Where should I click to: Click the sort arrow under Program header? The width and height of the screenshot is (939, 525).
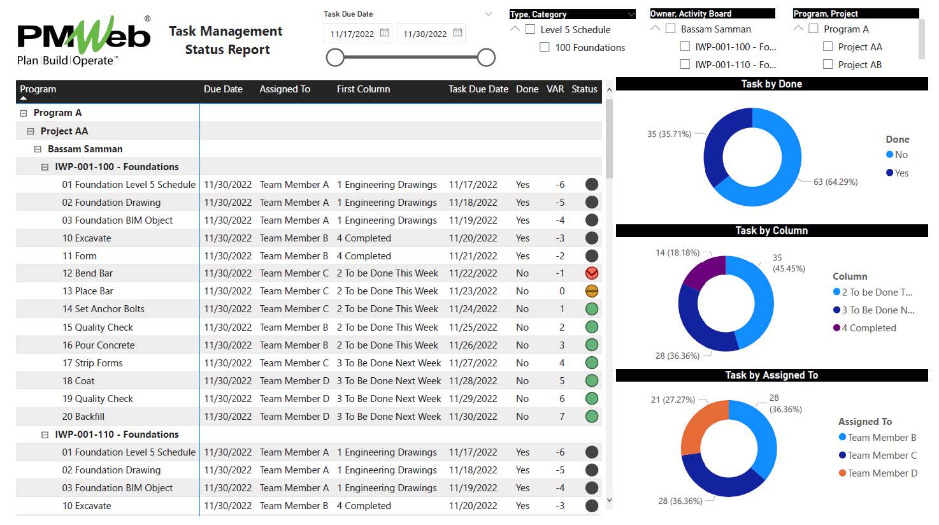[x=24, y=99]
